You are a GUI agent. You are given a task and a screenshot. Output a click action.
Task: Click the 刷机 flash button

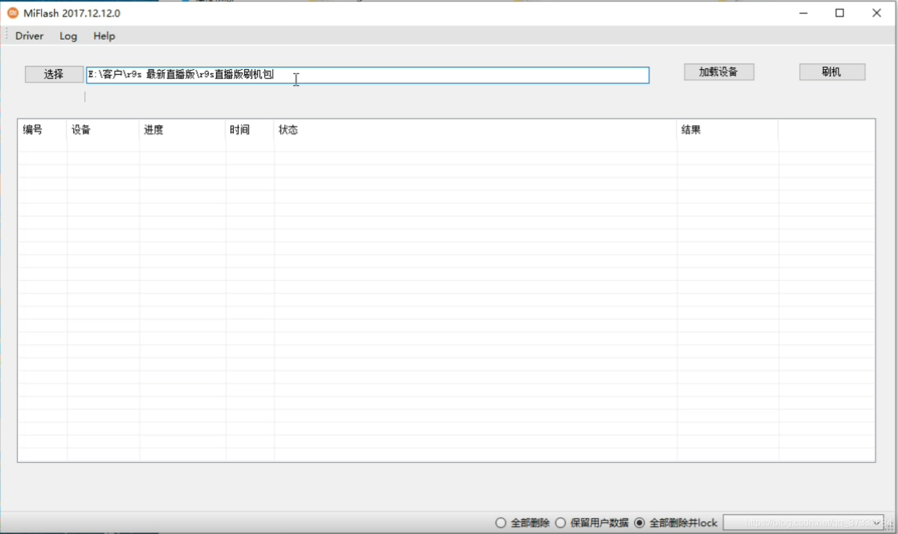click(832, 72)
